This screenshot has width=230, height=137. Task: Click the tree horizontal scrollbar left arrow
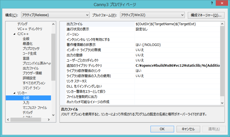8,120
